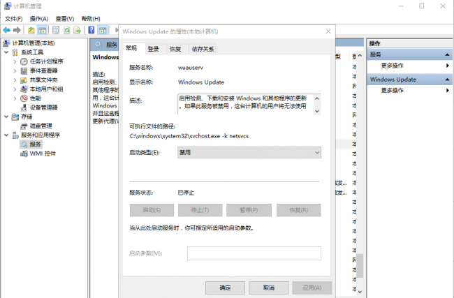Collapse the 存储 tree node
This screenshot has width=454, height=298.
pyautogui.click(x=6, y=117)
